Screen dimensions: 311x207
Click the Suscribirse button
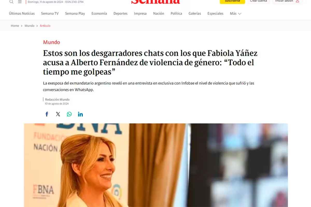pos(232,1)
